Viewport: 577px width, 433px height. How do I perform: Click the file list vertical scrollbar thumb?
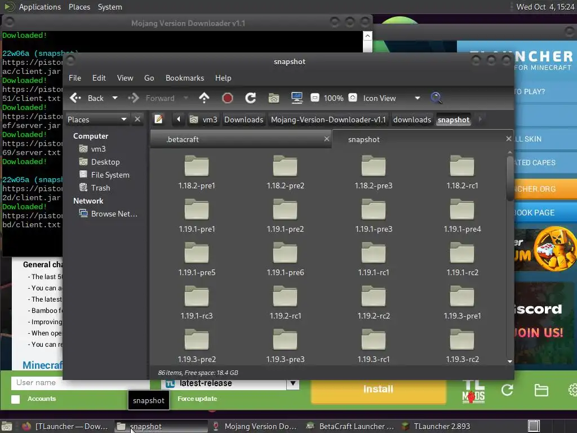[x=510, y=178]
